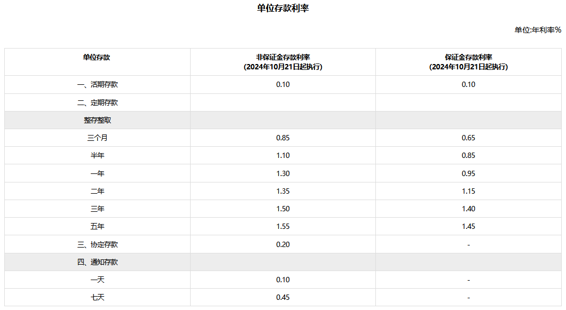Select the 一天 row label
Screen dimensions: 566x310
98,280
